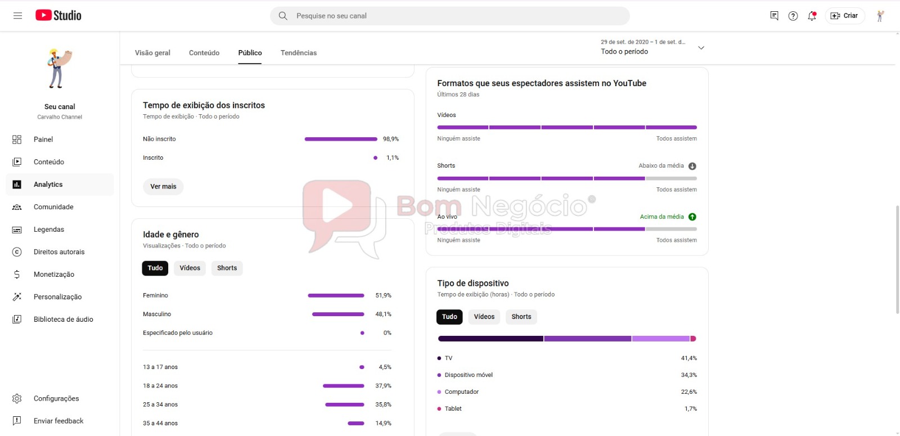Select the Shorts filter under Tipo de dispositivo
The image size is (900, 436).
(x=521, y=317)
